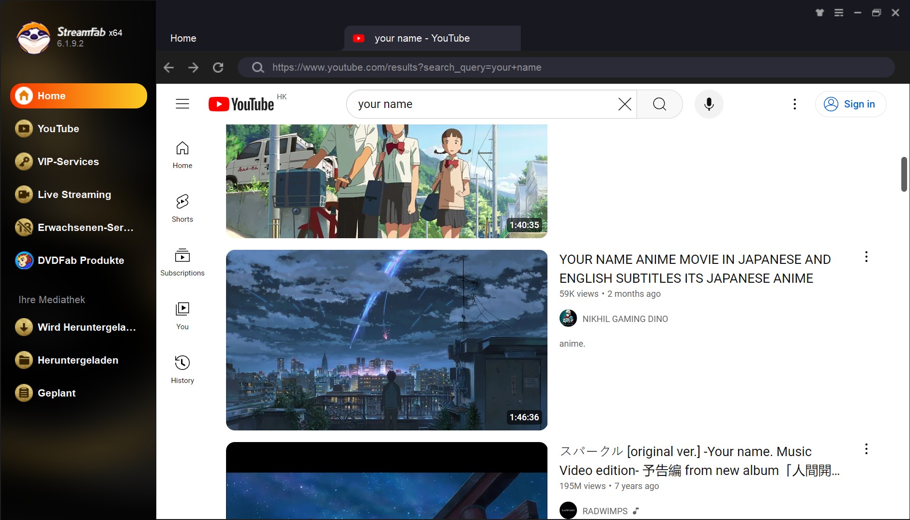Open YouTube in the StreamFab sidebar

58,129
